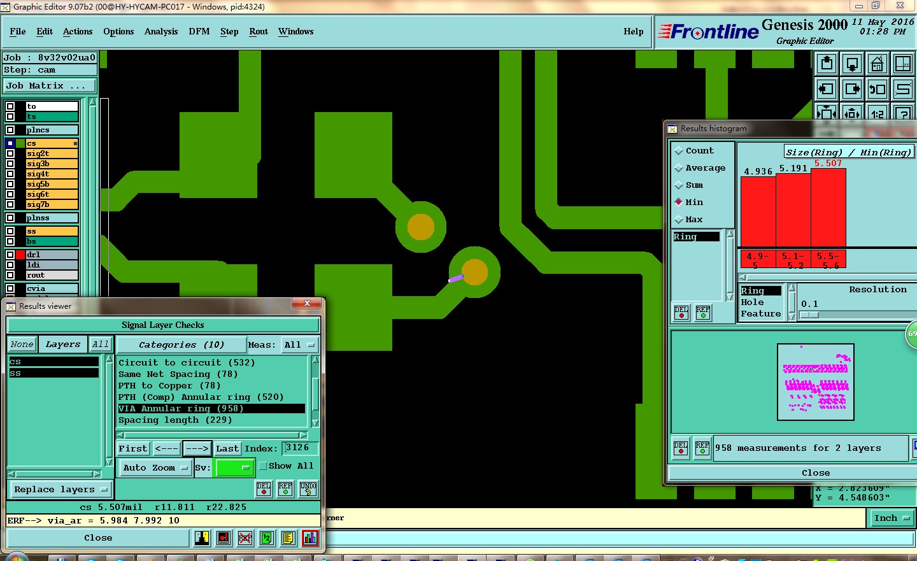
Task: Select the Max radio option
Action: tap(679, 220)
